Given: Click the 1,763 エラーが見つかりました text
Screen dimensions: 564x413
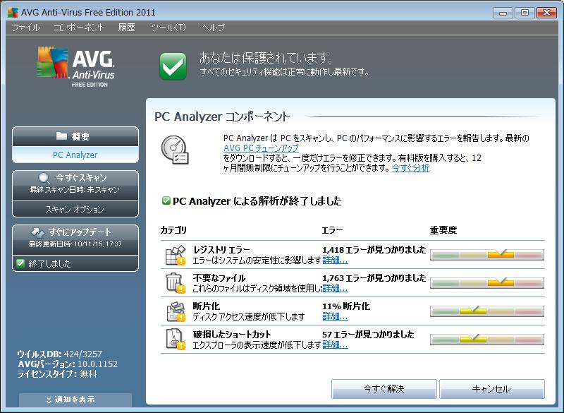Looking at the screenshot, I should point(374,277).
